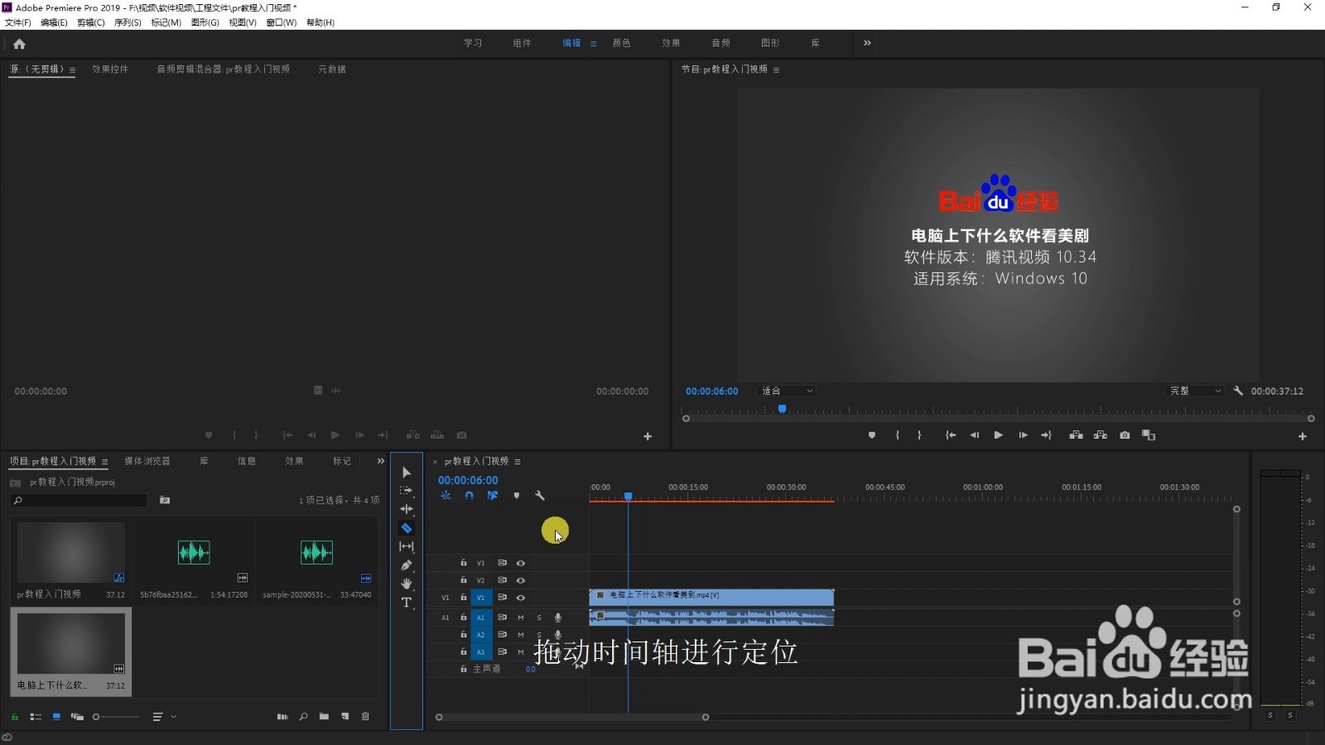1325x745 pixels.
Task: Expand workspace overflow chevrons
Action: [867, 43]
